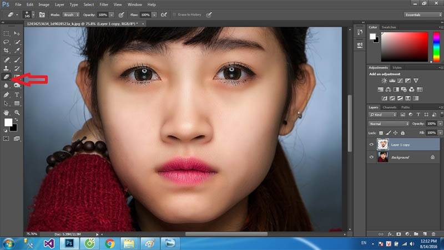Image resolution: width=444 pixels, height=250 pixels.
Task: Select the Rectangular Marquee tool
Action: (6, 33)
